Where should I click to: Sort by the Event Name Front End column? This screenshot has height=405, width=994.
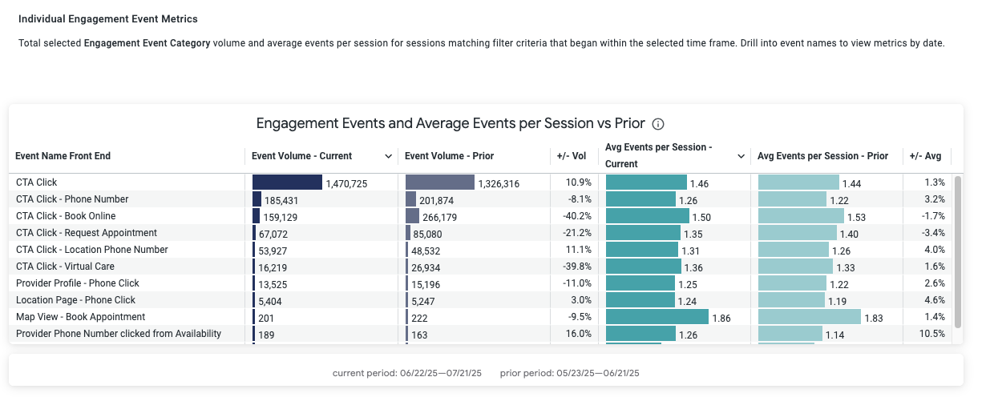(63, 156)
